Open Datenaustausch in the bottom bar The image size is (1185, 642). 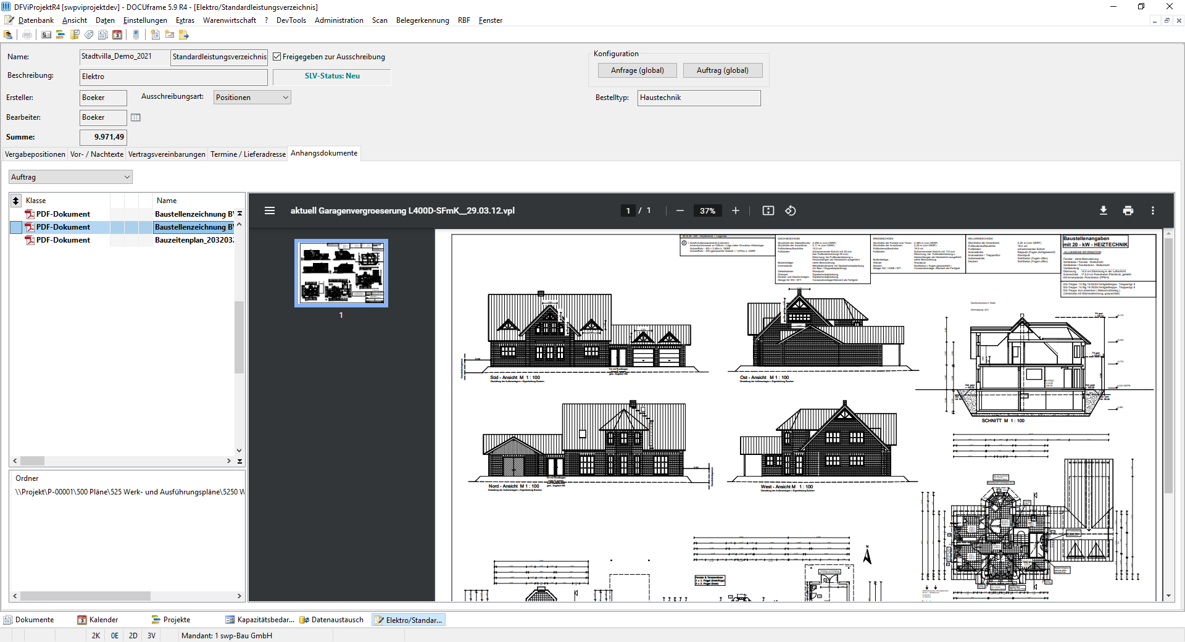(x=331, y=620)
